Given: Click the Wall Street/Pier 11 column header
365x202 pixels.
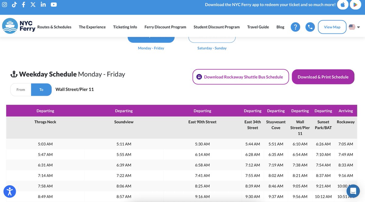Looking at the screenshot, I should coord(300,128).
